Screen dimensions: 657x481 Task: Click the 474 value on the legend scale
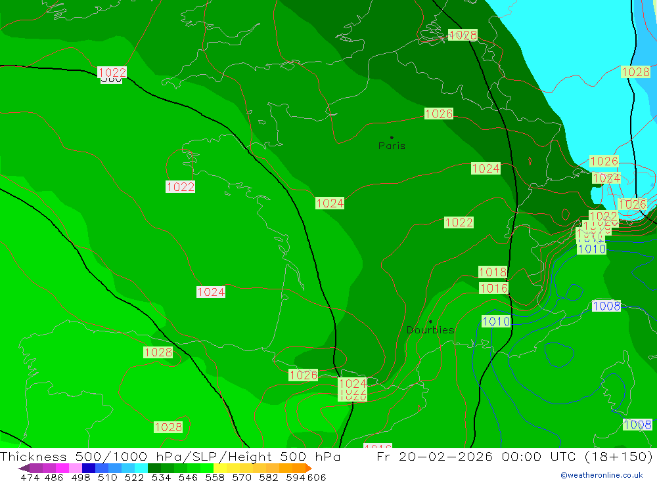(30, 477)
